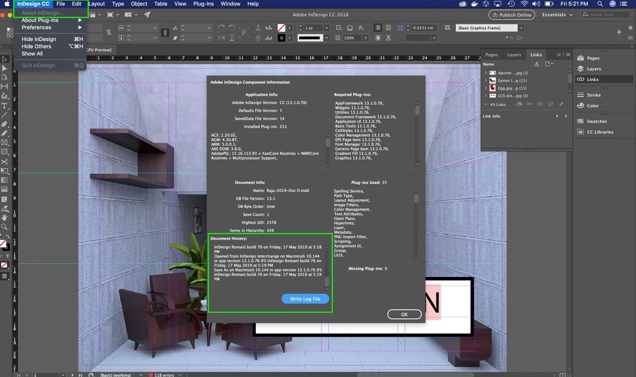Select the Zoom tool in the toolbox
This screenshot has height=377, width=636.
(4, 227)
